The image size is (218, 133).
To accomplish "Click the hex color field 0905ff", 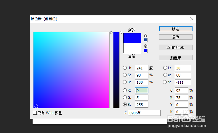I will click(144, 113).
